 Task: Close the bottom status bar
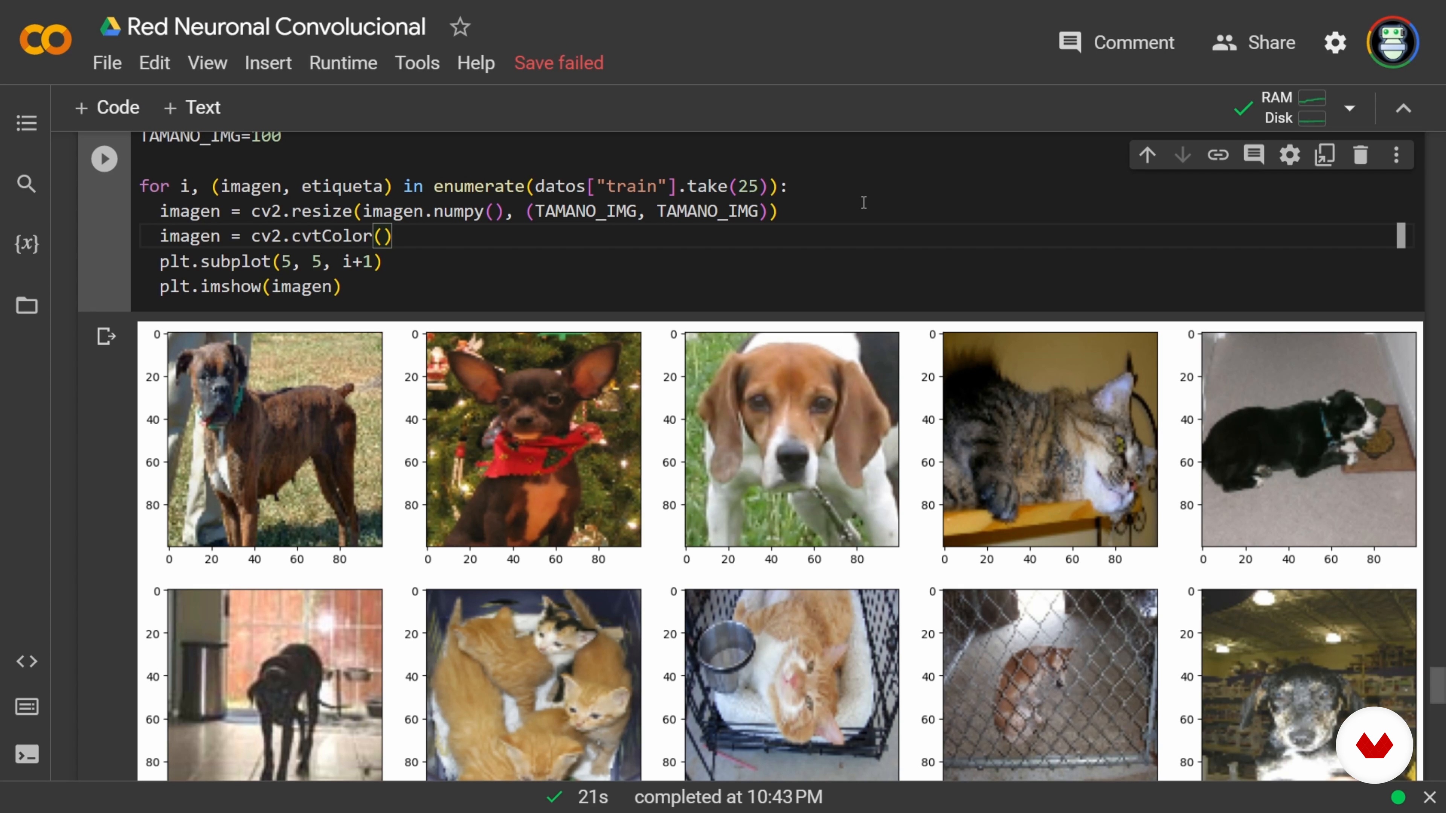click(x=1430, y=797)
